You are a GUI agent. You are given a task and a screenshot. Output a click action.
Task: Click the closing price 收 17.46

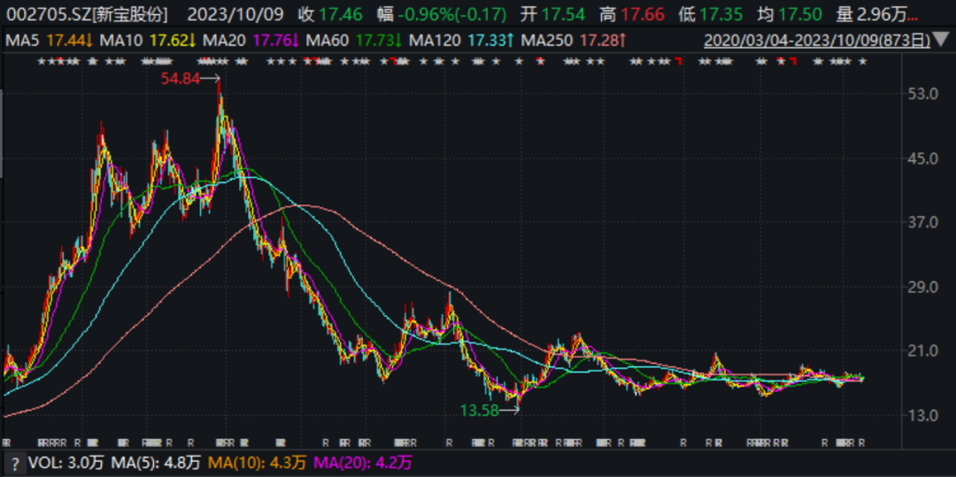330,14
